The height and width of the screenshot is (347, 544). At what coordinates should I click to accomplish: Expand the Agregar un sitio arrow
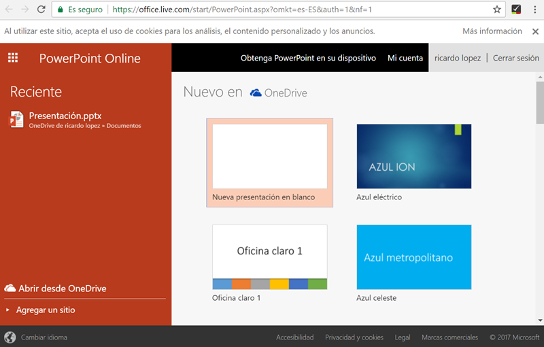click(x=7, y=310)
